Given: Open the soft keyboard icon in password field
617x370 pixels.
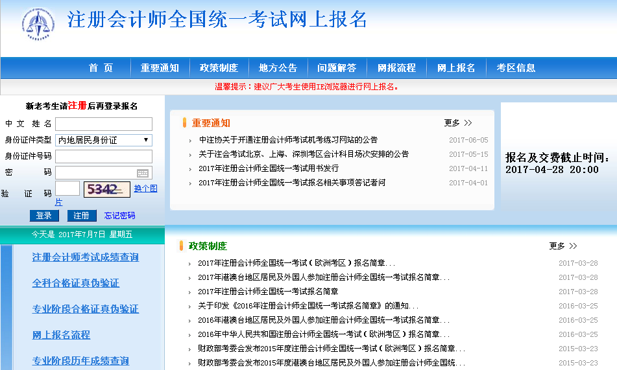Looking at the screenshot, I should 143,173.
